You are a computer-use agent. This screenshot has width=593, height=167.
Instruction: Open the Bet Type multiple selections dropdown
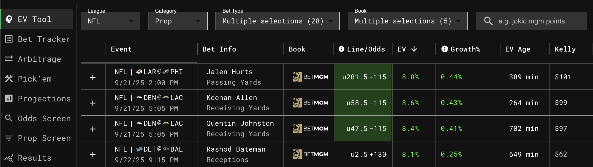click(277, 21)
